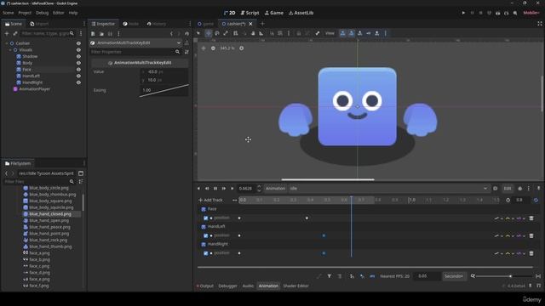Switch to the Script workspace

pos(250,13)
